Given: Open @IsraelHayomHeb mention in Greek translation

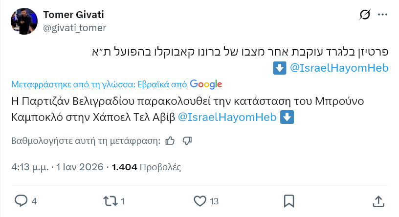Looking at the screenshot, I should click(227, 118).
